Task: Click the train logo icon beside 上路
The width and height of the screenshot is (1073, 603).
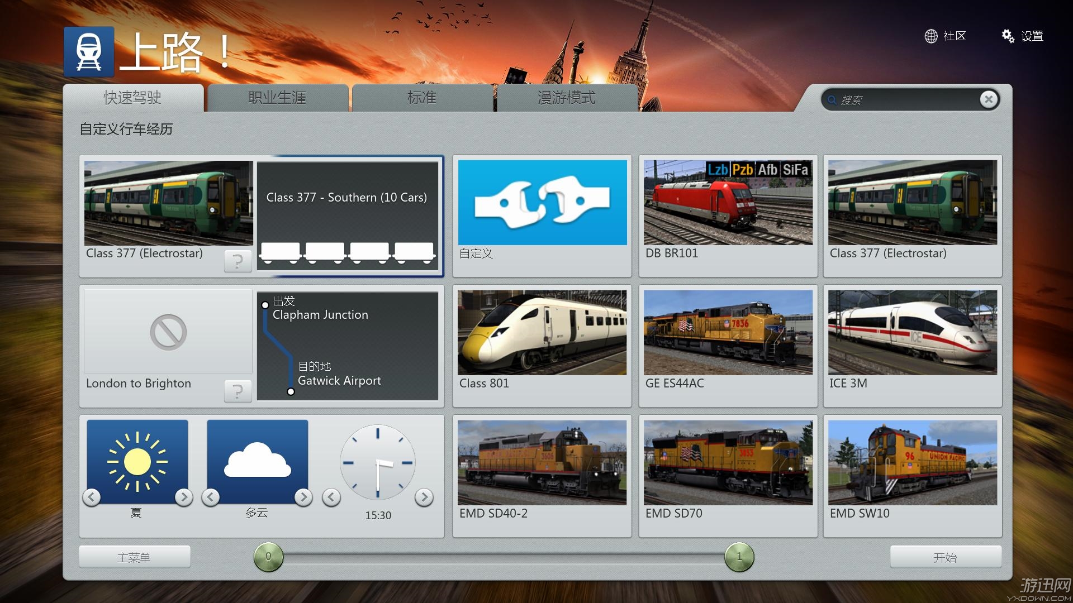Action: (x=89, y=51)
